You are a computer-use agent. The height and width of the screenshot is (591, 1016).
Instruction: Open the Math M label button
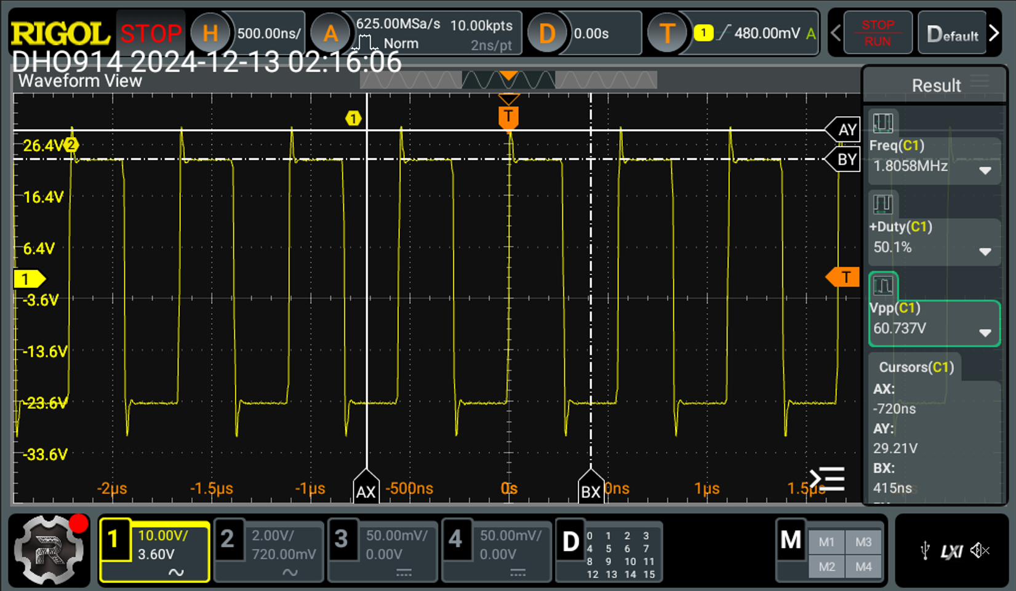[x=791, y=540]
